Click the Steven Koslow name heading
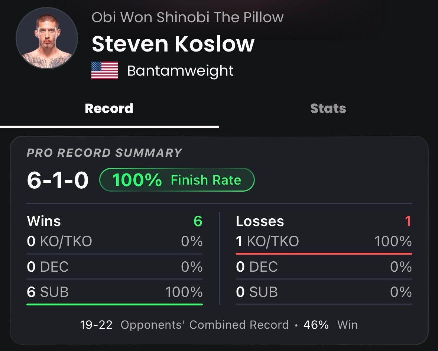 click(173, 44)
